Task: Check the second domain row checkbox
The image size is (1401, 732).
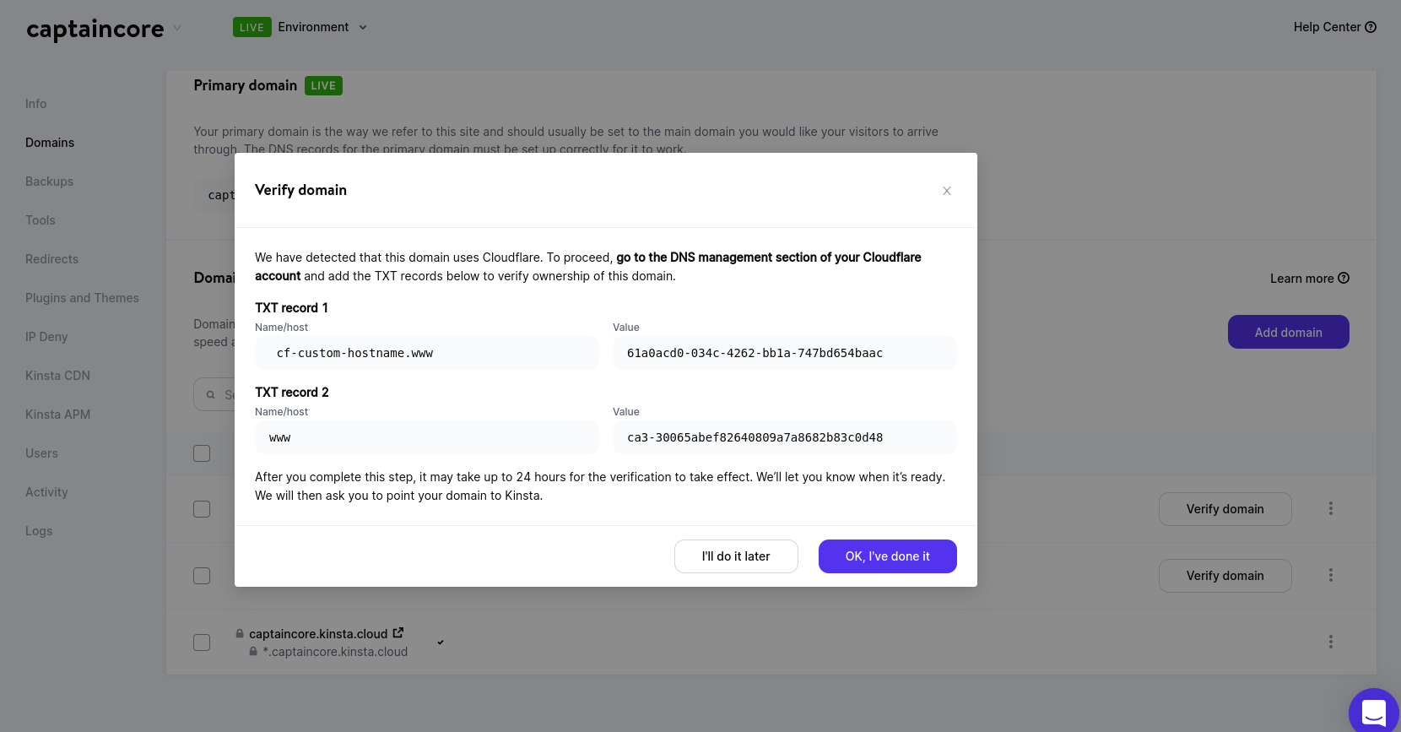Action: (202, 576)
